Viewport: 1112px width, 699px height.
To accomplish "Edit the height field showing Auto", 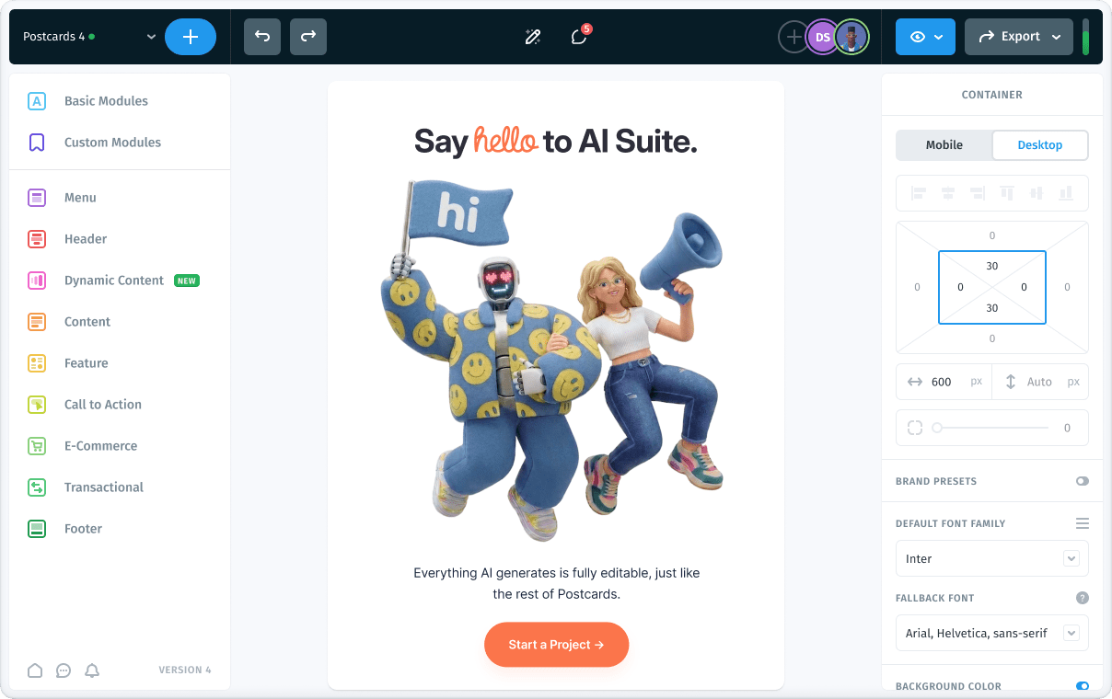I will pyautogui.click(x=1040, y=382).
